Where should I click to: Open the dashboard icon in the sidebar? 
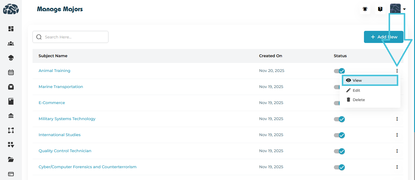(x=11, y=29)
